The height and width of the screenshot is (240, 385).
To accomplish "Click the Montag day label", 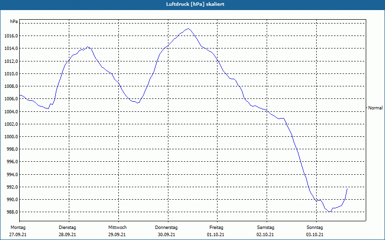I will point(18,228).
